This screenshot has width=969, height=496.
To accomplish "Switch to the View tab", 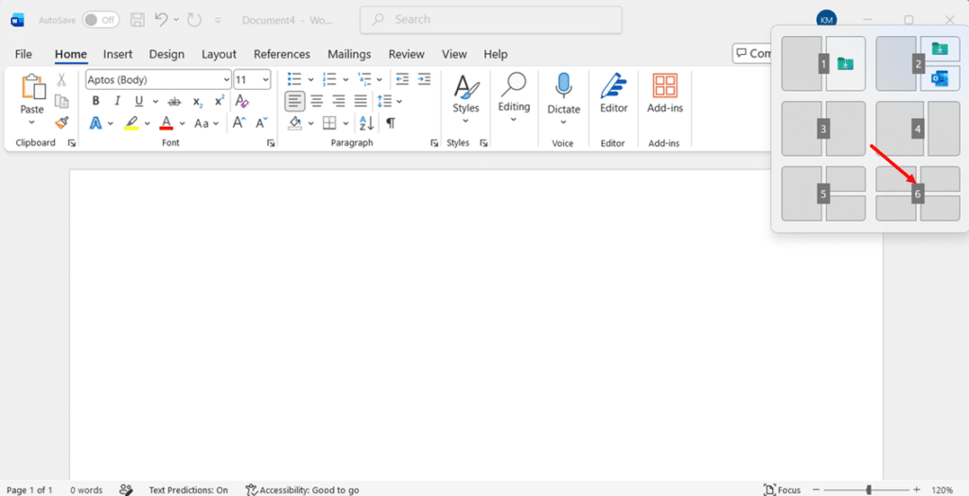I will tap(454, 54).
